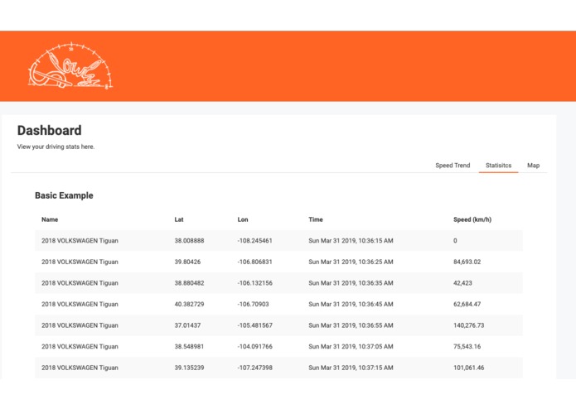Click the Basic Example section title
The width and height of the screenshot is (576, 409).
[64, 195]
